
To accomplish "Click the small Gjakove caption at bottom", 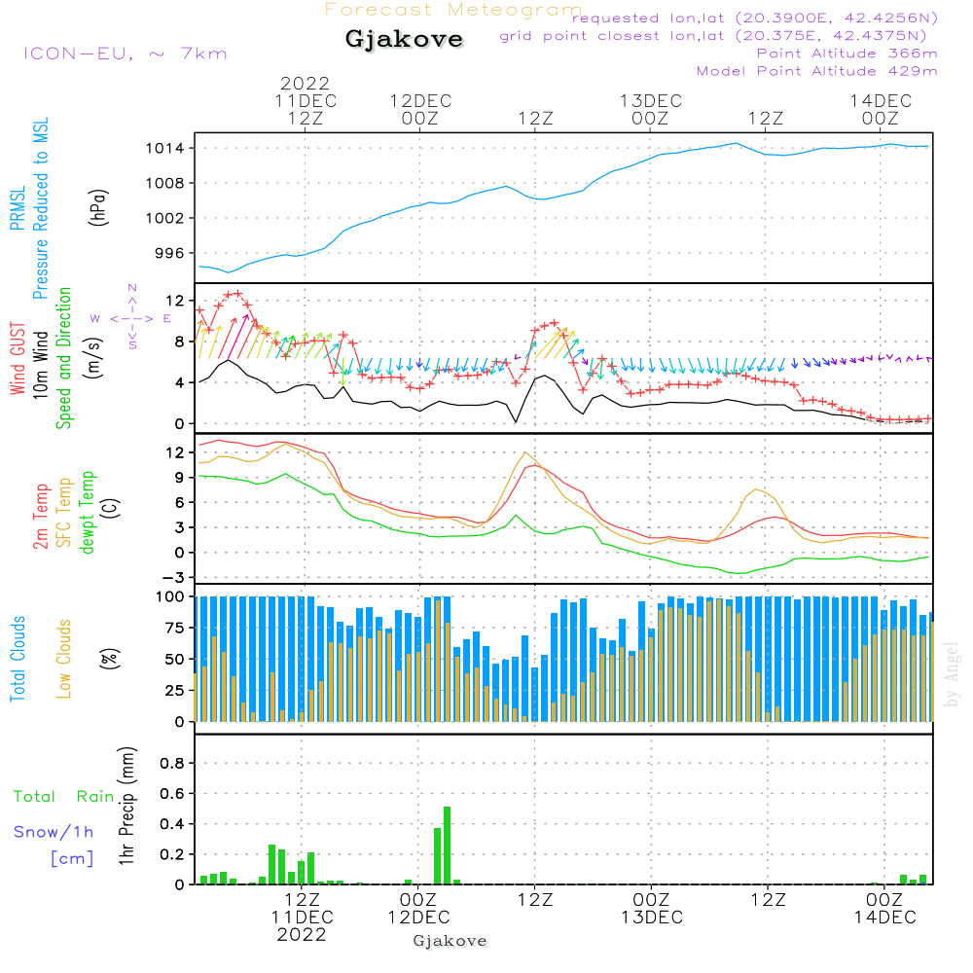I will pos(450,941).
